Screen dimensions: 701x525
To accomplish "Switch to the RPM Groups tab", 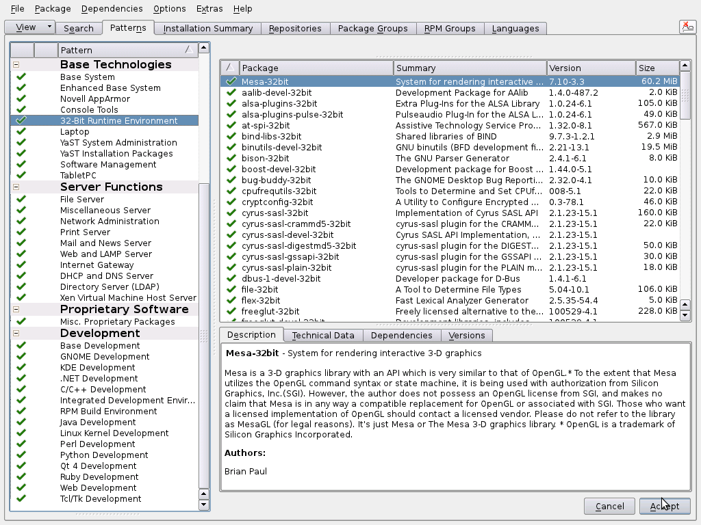I will click(450, 28).
